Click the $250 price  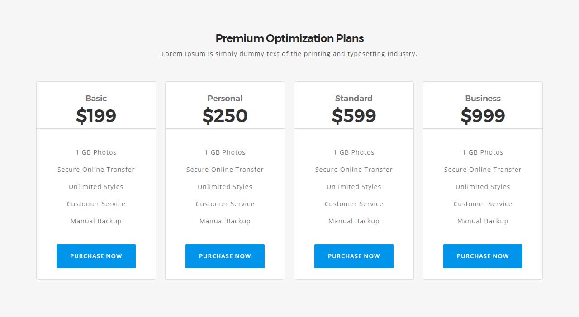[x=225, y=116]
